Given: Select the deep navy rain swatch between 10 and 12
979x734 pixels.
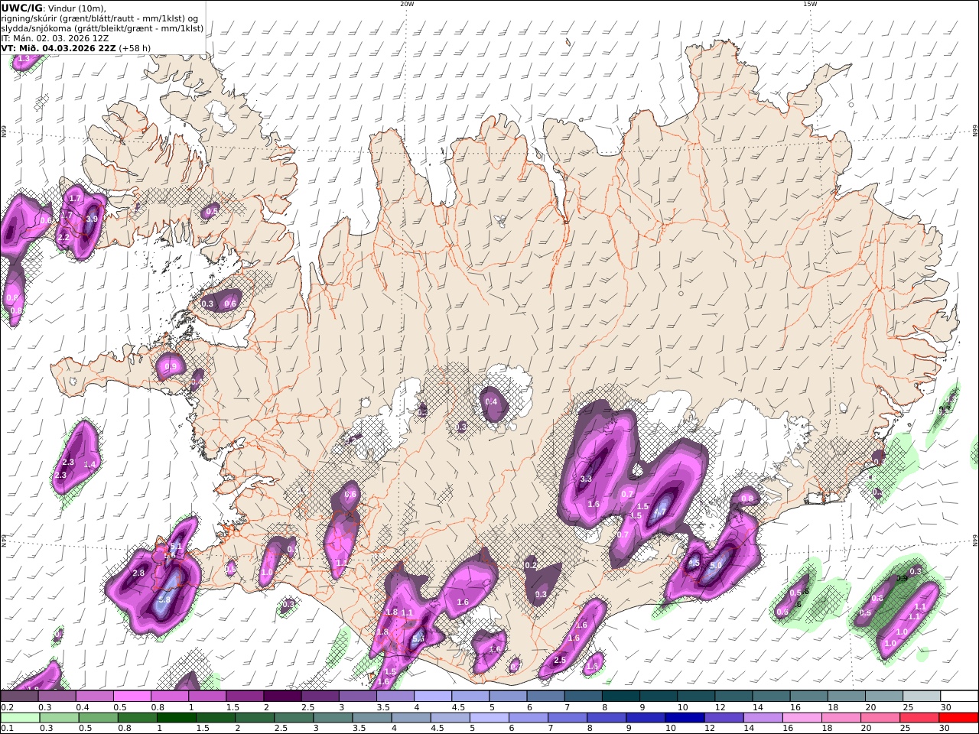Looking at the screenshot, I should coord(685,717).
